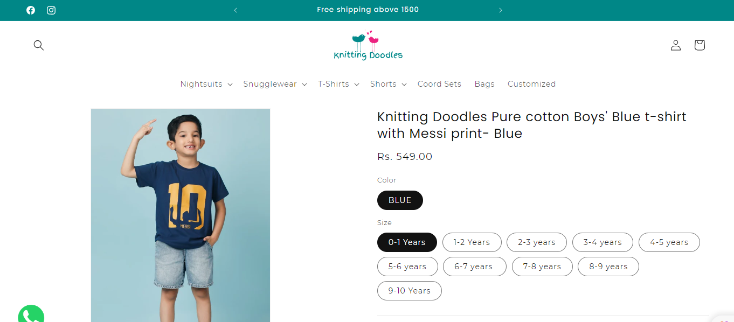734x322 pixels.
Task: Open the Facebook page icon
Action: [31, 10]
